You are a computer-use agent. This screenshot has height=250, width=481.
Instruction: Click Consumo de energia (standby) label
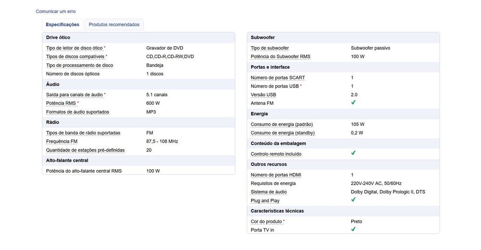pyautogui.click(x=282, y=133)
